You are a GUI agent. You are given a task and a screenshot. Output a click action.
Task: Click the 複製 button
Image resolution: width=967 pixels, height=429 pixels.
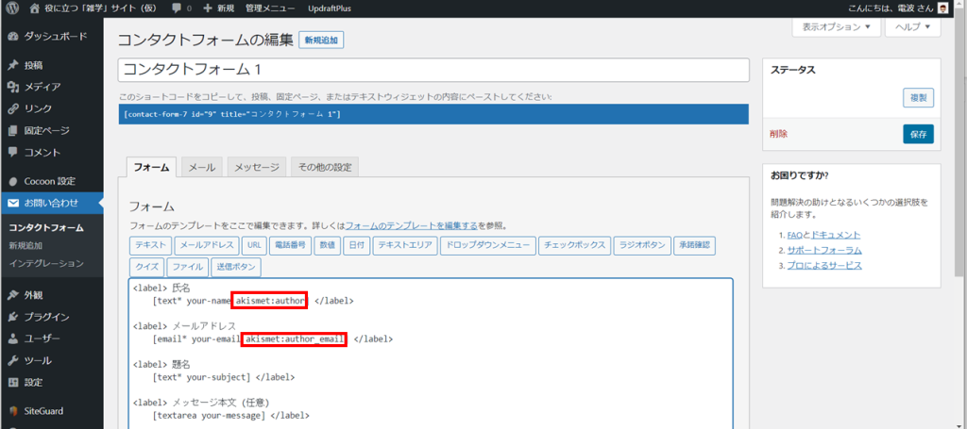click(918, 98)
